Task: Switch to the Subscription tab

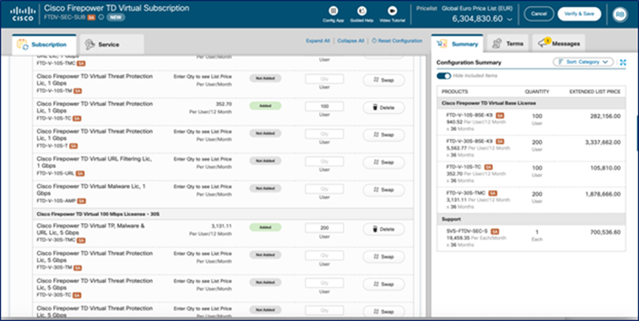Action: tap(44, 45)
